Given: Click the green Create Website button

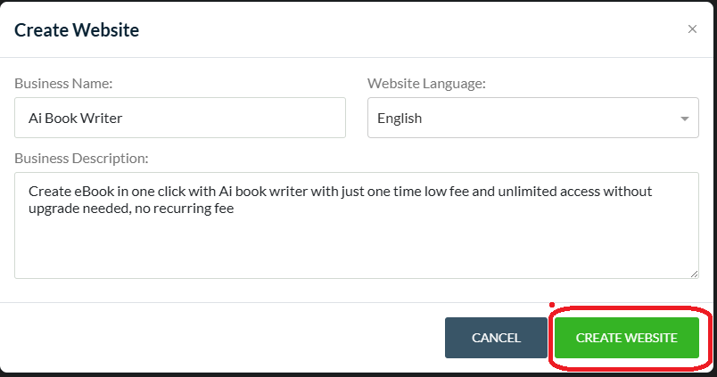Looking at the screenshot, I should (x=626, y=339).
